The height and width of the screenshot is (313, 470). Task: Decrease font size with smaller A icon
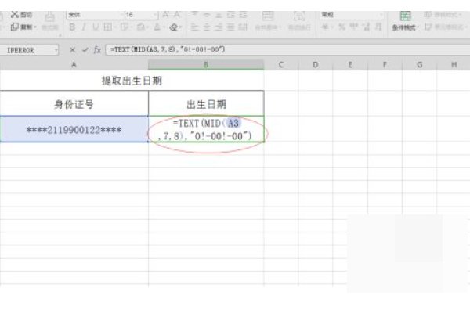pos(177,15)
